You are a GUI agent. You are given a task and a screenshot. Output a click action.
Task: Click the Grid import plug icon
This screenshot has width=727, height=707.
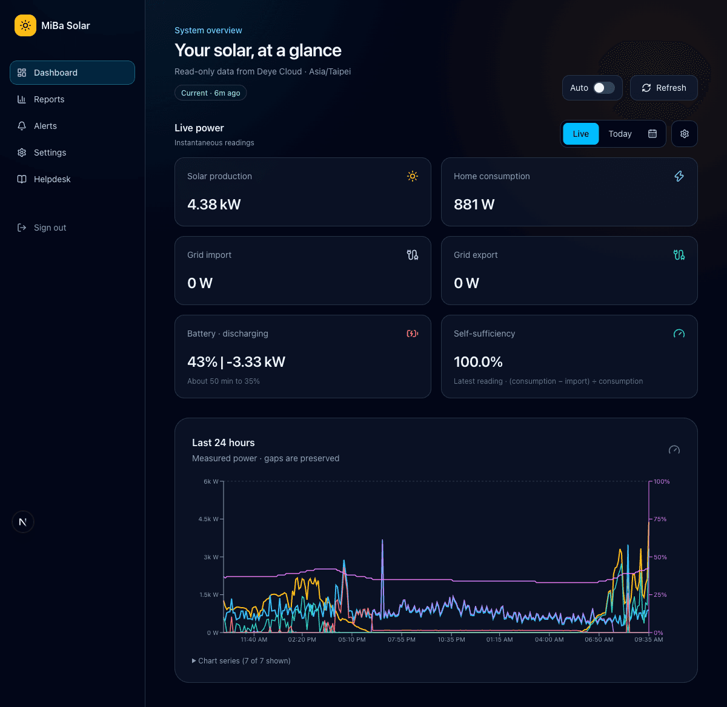coord(413,255)
